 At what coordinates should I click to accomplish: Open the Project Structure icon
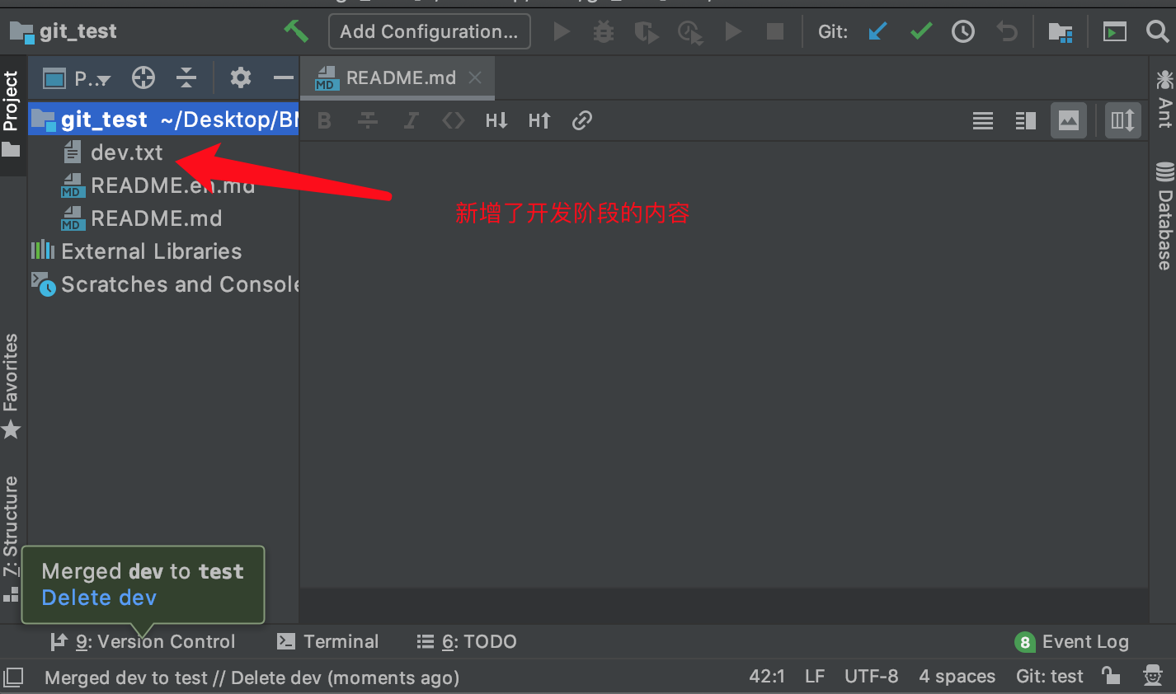click(x=1061, y=31)
